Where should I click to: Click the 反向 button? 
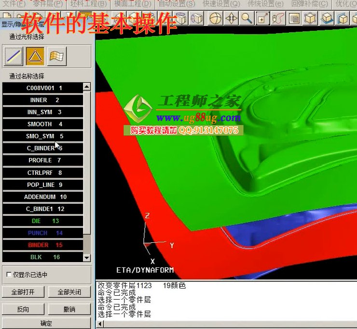click(23, 309)
